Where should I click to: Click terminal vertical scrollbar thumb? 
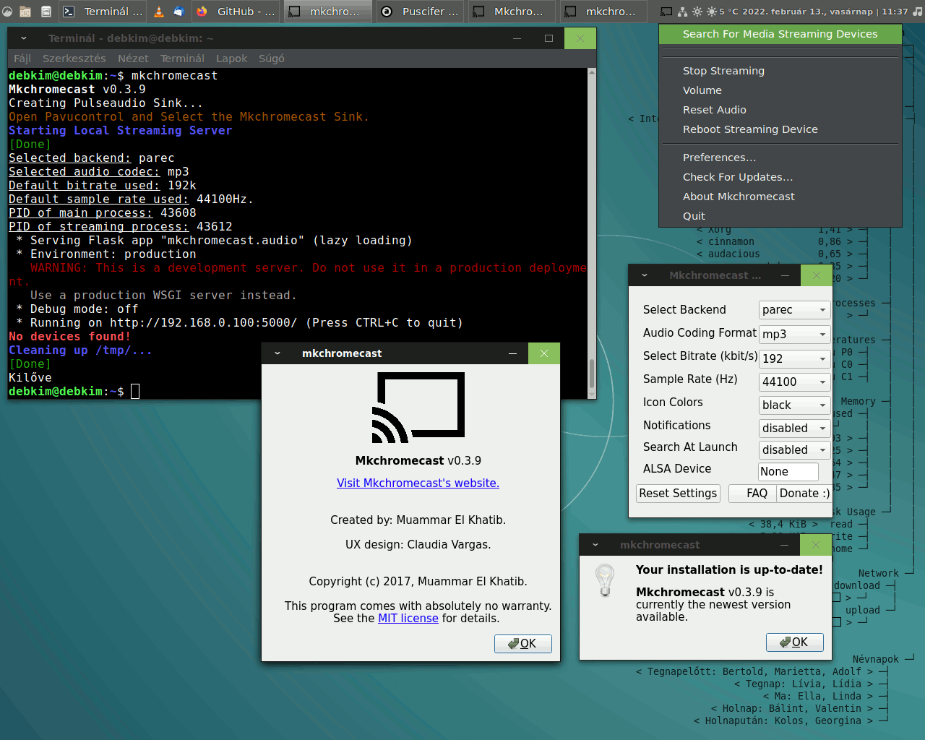(x=592, y=374)
